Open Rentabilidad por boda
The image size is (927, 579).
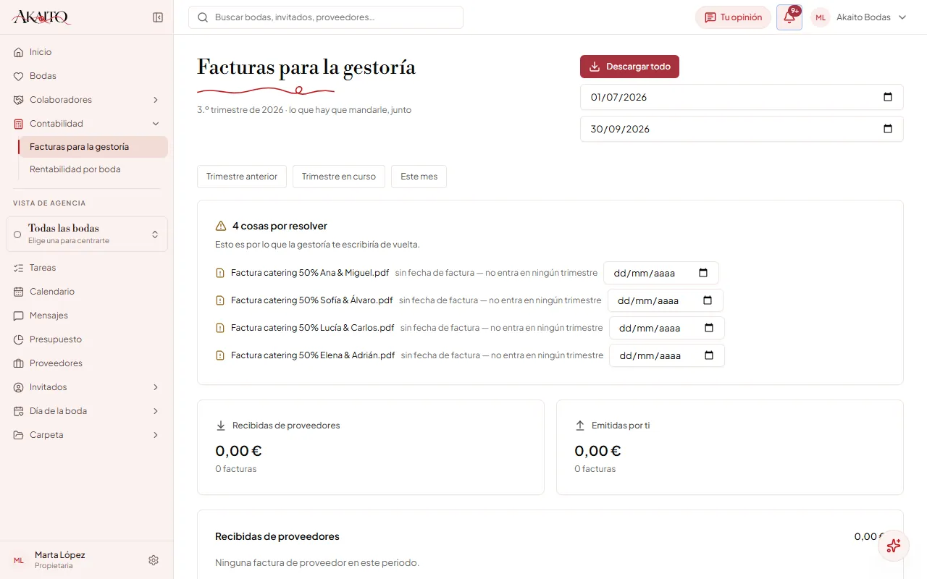pos(93,169)
